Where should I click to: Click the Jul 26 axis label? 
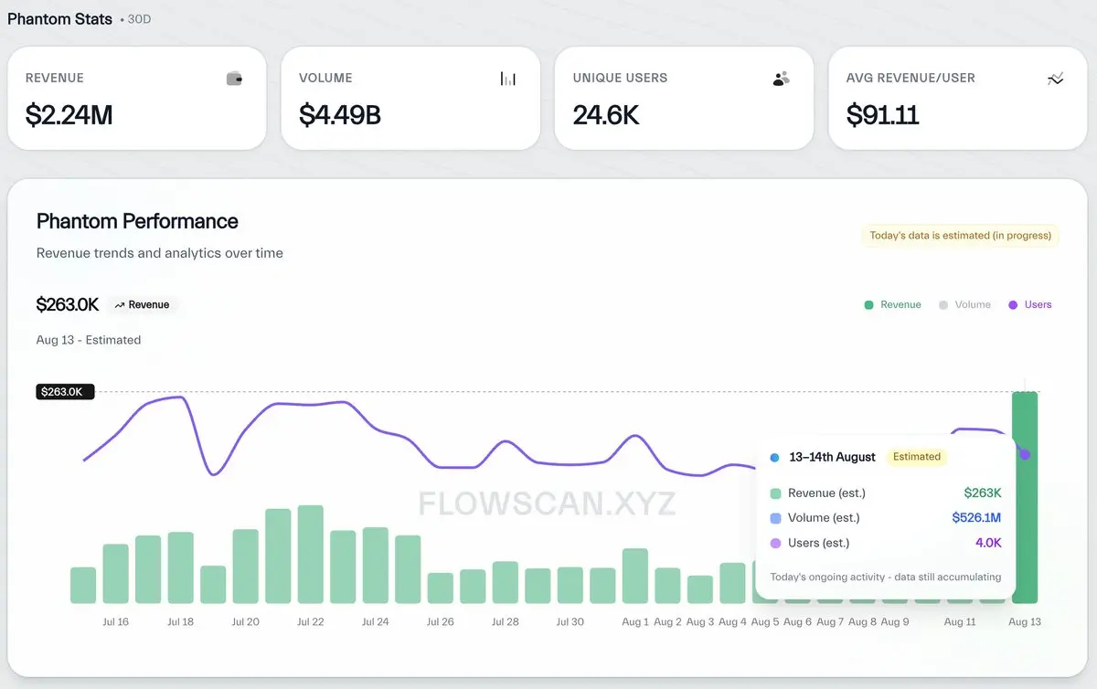point(441,622)
